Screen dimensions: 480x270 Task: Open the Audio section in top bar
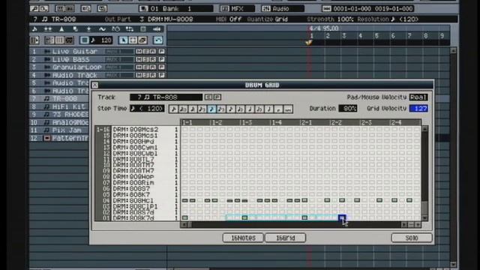point(283,9)
